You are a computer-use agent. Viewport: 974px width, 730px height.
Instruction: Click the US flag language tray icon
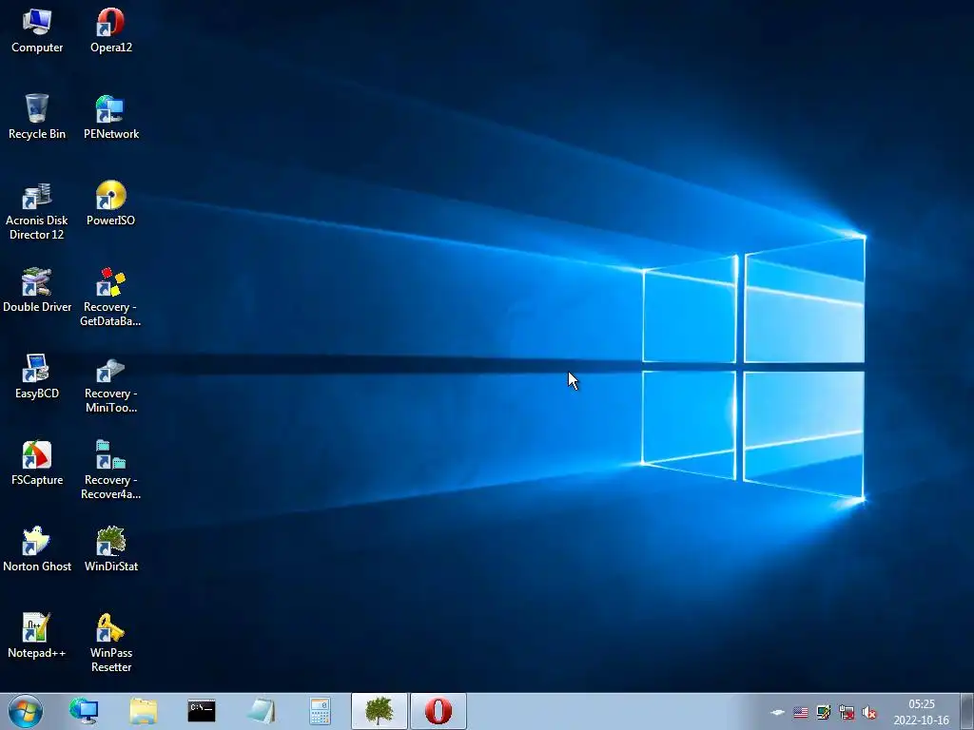point(801,713)
